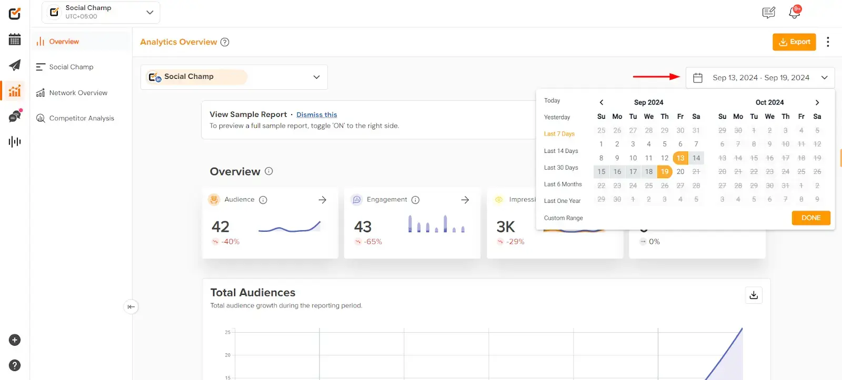Image resolution: width=842 pixels, height=380 pixels.
Task: Open the listening sound wave sidebar icon
Action: (x=15, y=141)
